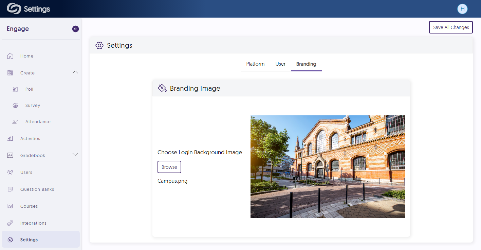Click the campus building preview image
Screen dimensions: 481x250
[x=328, y=166]
